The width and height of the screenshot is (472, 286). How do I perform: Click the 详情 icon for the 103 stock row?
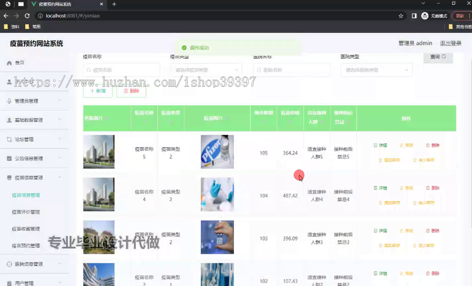[x=376, y=230]
